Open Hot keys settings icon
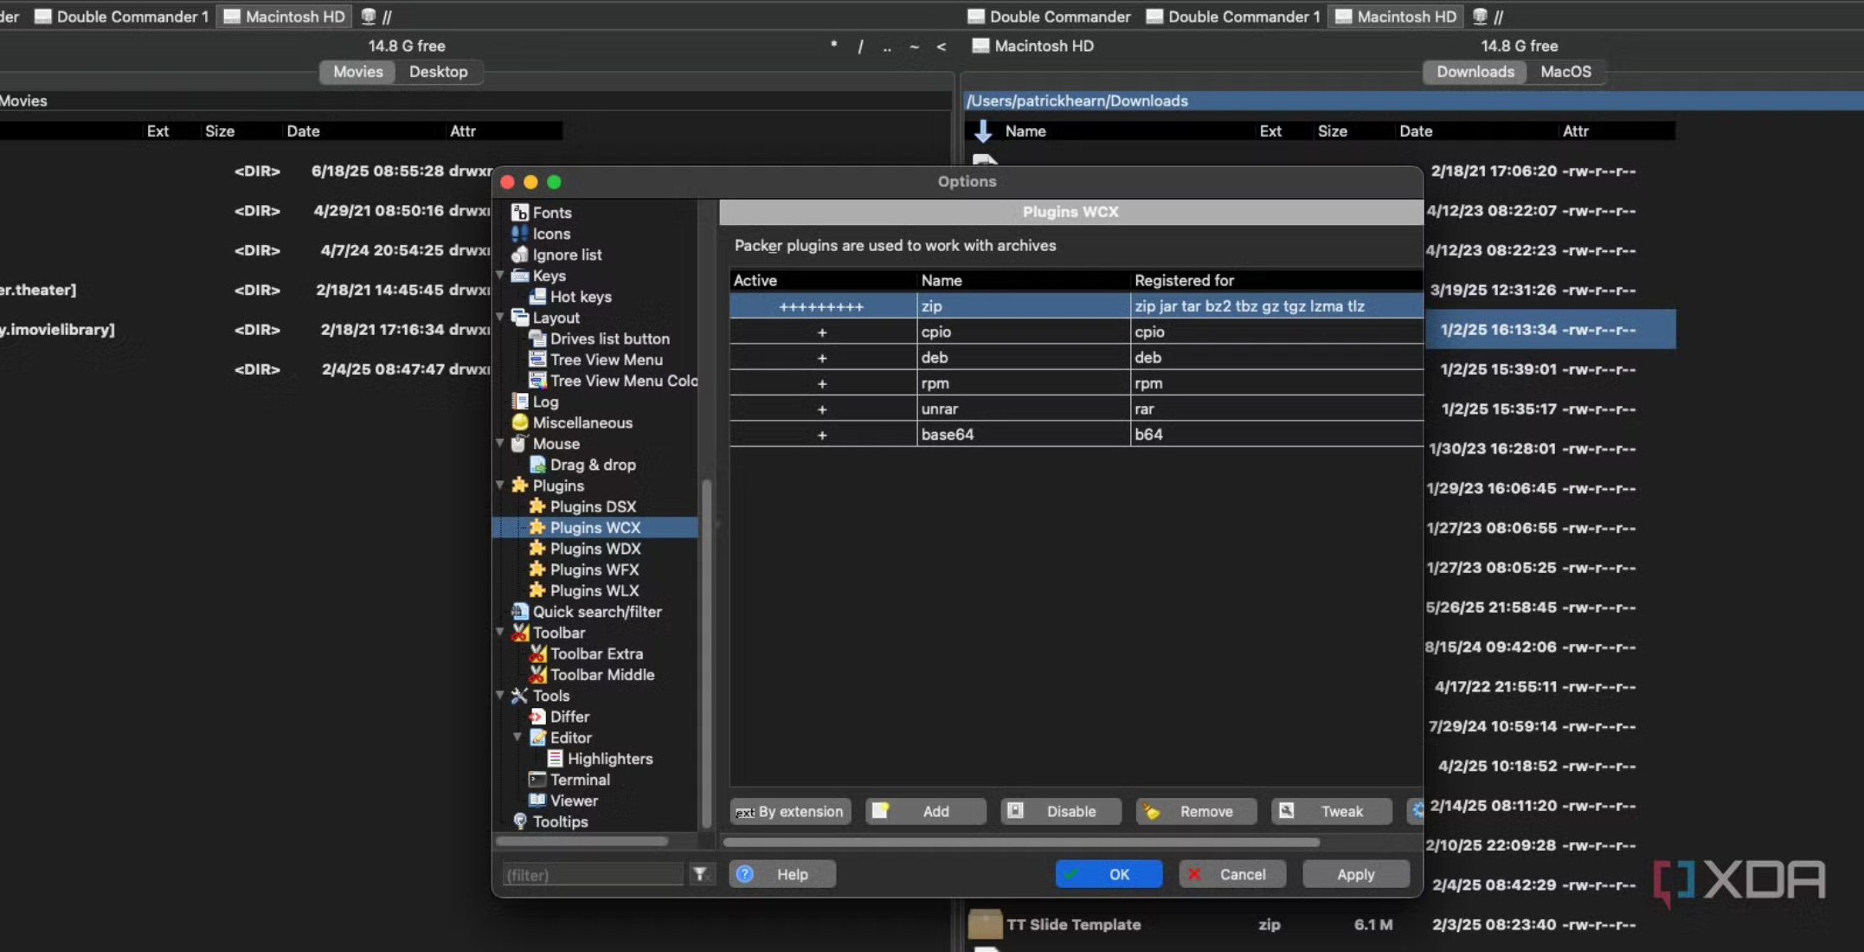The image size is (1864, 952). 537,296
